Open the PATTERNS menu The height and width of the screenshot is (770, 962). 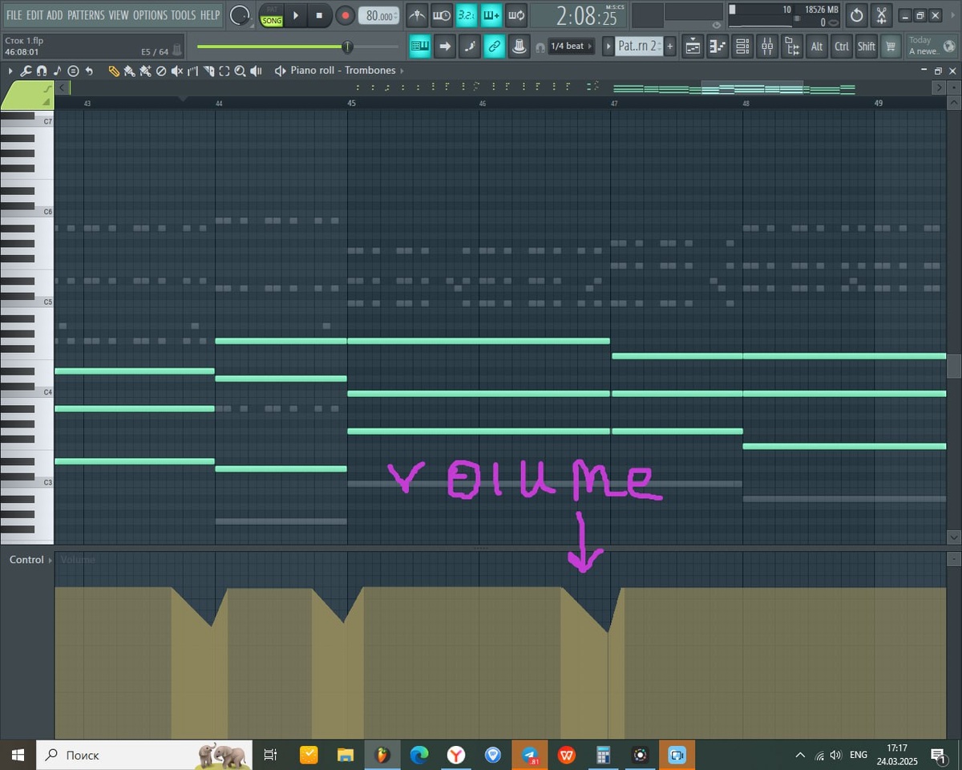click(86, 15)
